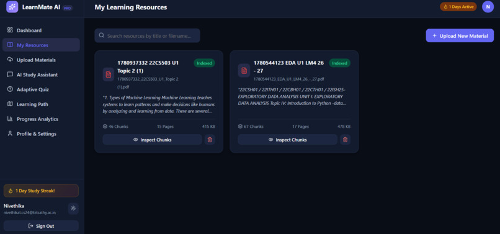Image resolution: width=500 pixels, height=234 pixels.
Task: Click the Dashboard grid icon
Action: (10, 30)
